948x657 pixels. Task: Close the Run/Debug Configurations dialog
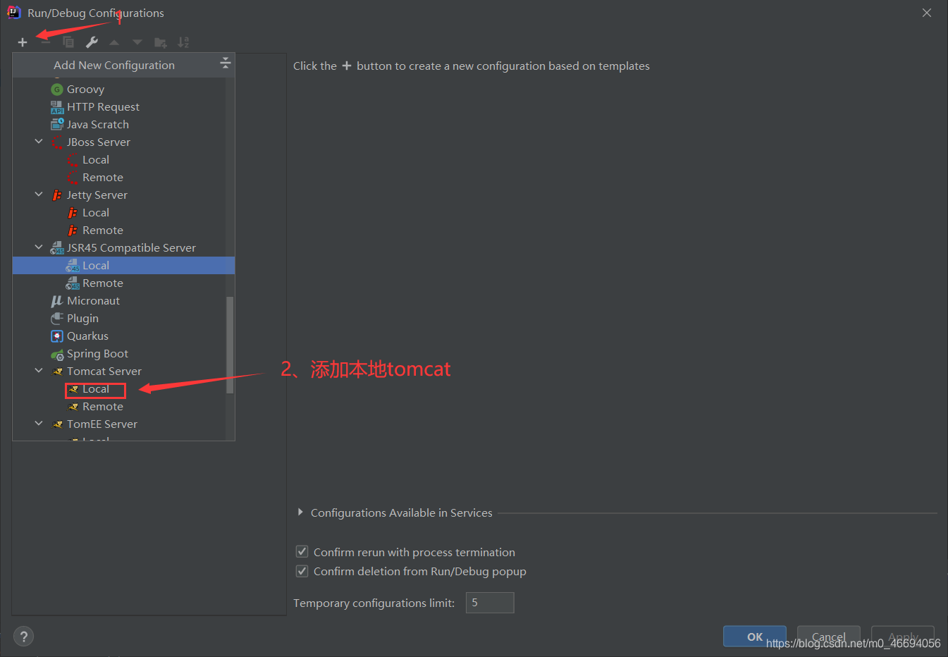coord(927,13)
